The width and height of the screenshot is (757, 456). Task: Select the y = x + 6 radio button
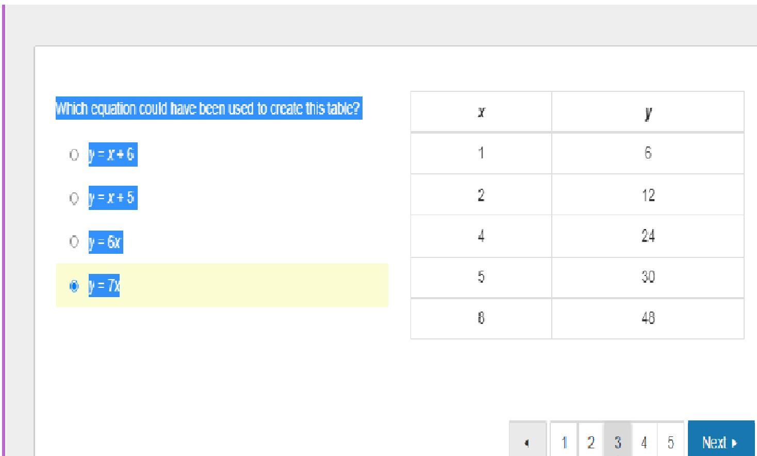click(74, 155)
